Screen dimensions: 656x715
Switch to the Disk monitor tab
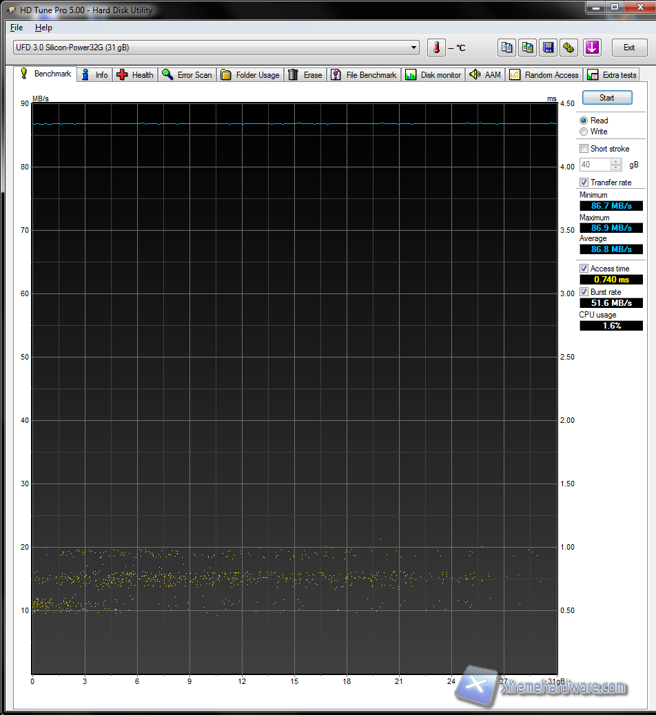point(433,75)
